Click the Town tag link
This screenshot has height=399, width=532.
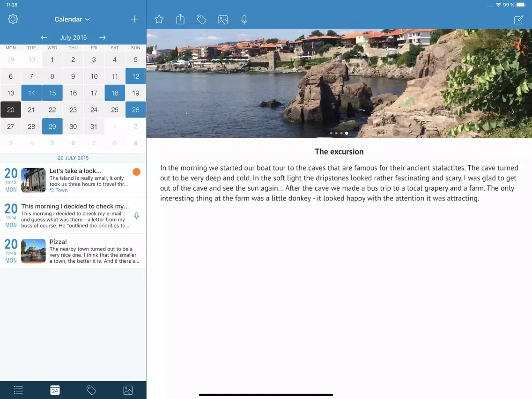59,190
